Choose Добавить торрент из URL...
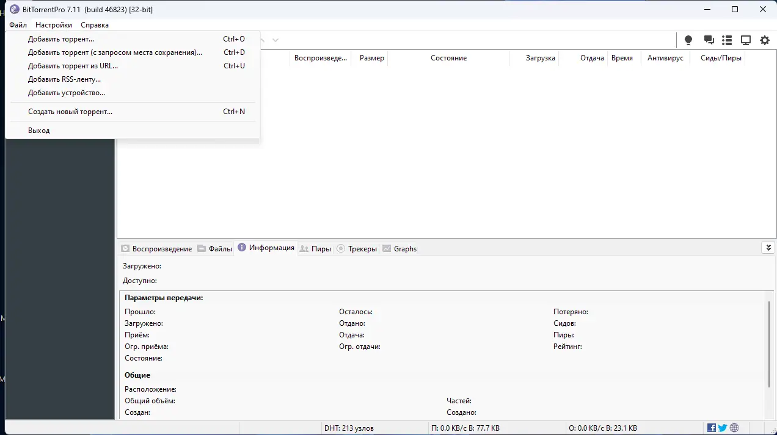 pyautogui.click(x=133, y=66)
